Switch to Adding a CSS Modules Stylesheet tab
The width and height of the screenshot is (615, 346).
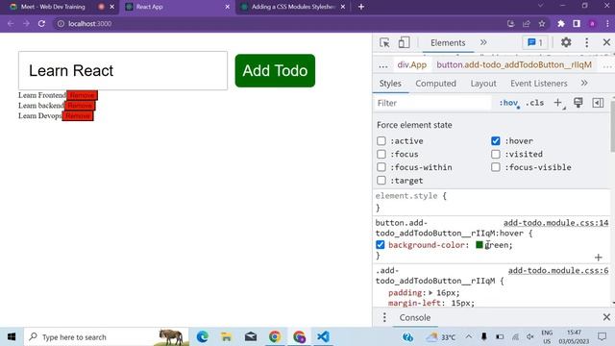click(292, 7)
